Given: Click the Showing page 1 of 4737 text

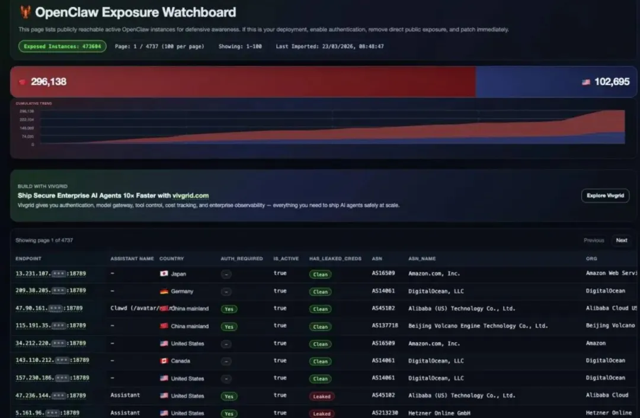Looking at the screenshot, I should tap(44, 240).
